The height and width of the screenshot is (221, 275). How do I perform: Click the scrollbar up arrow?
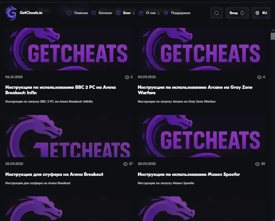click(x=273, y=30)
